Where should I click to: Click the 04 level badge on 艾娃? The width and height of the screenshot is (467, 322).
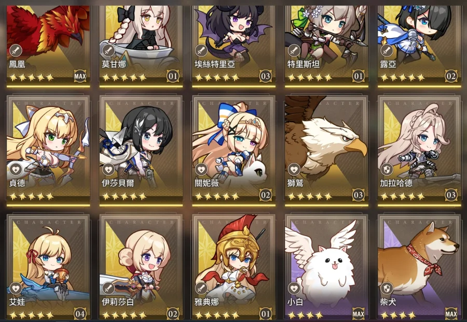(x=80, y=314)
